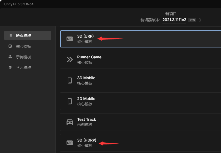Click the phone icon for 3D Mobile
The width and height of the screenshot is (221, 153).
pyautogui.click(x=70, y=80)
